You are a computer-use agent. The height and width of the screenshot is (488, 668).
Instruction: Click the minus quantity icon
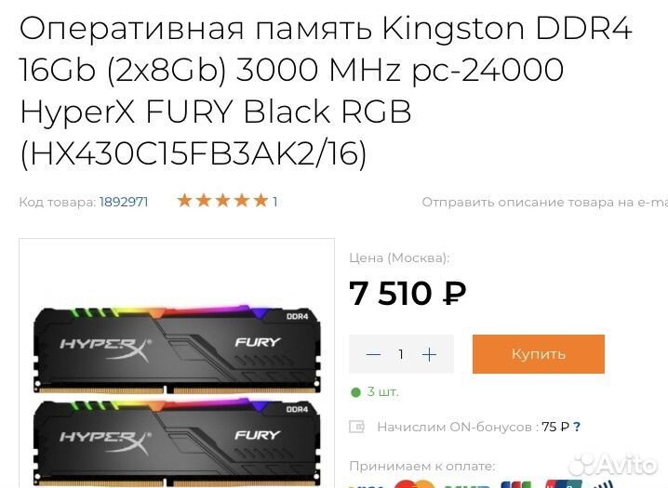[373, 354]
